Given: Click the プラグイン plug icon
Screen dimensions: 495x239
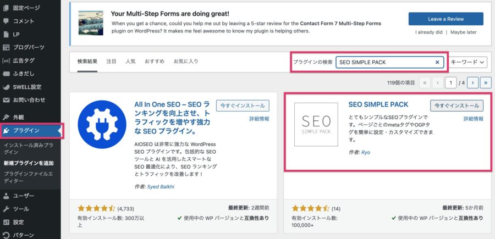Looking at the screenshot, I should [5, 131].
